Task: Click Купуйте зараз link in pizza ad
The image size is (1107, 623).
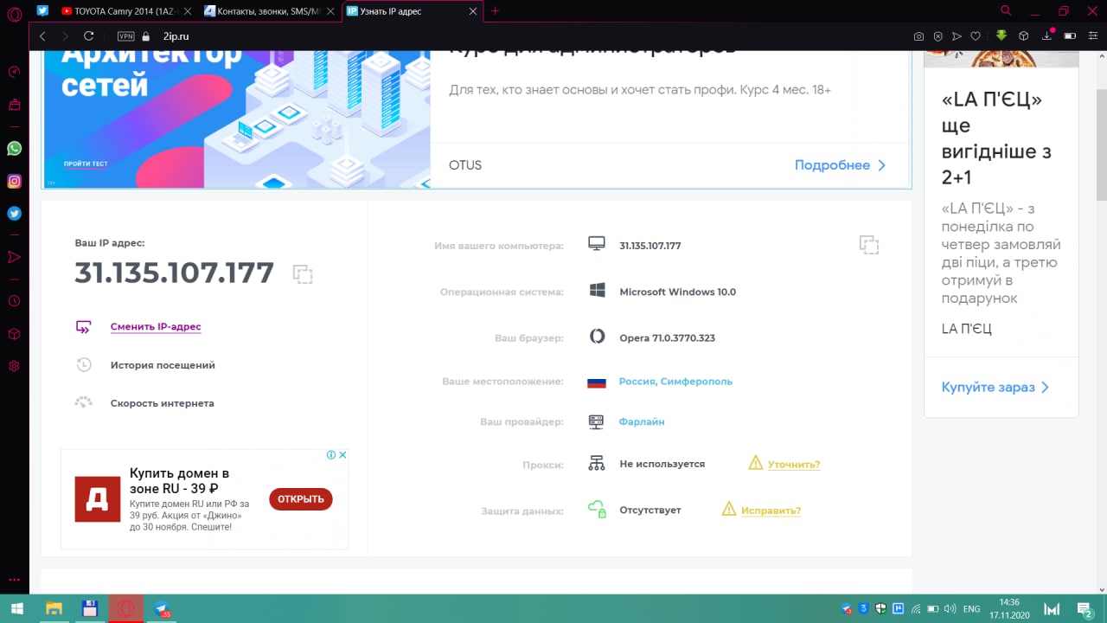Action: [995, 388]
